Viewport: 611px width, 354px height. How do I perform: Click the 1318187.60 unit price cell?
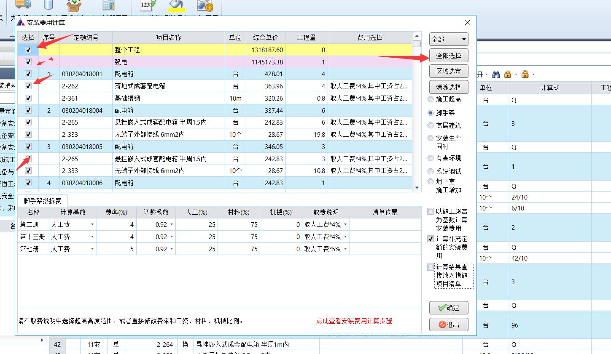click(266, 50)
